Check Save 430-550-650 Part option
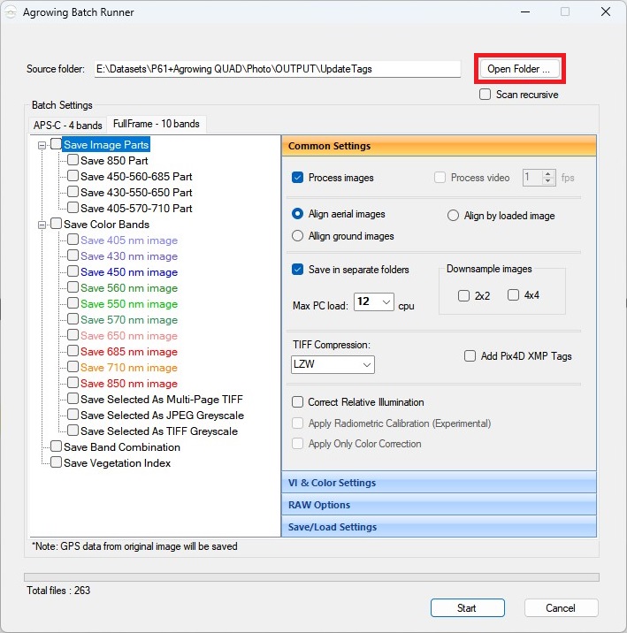The width and height of the screenshot is (627, 633). pyautogui.click(x=73, y=192)
